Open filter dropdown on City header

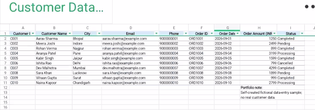[x=99, y=33]
